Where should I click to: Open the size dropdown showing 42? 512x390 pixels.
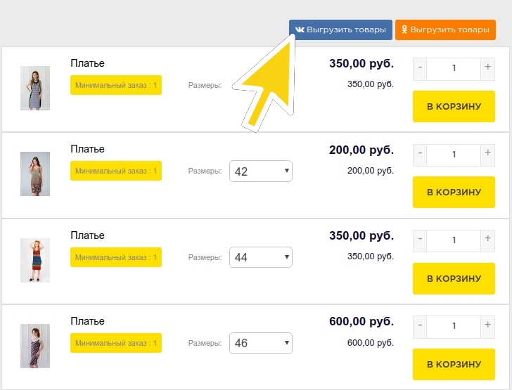click(260, 171)
